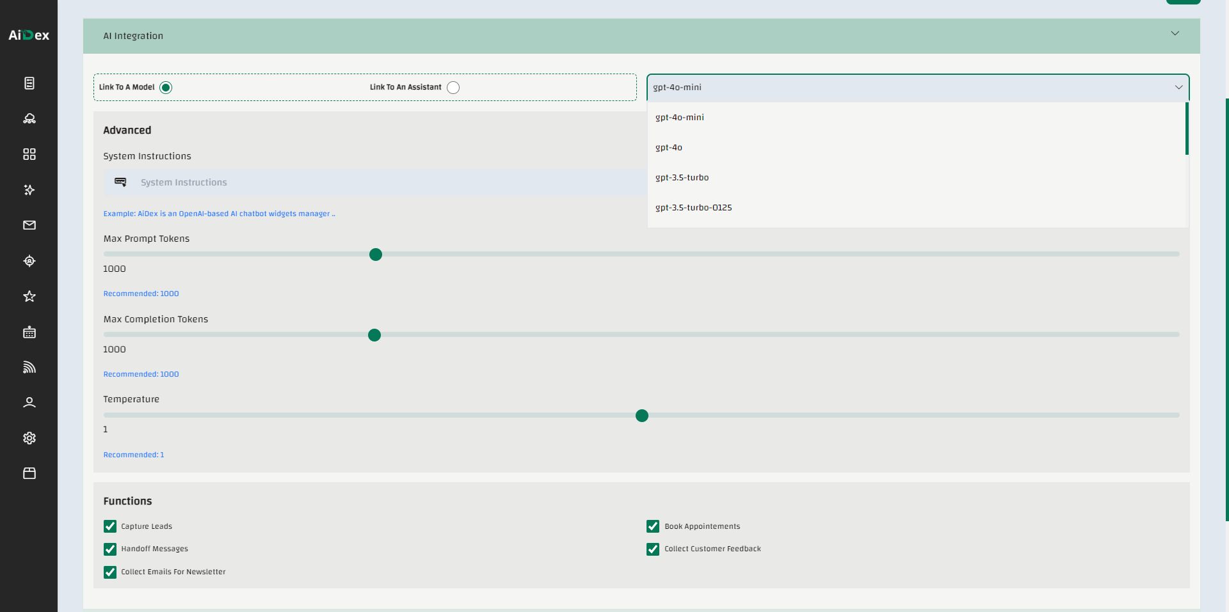Click the calendar icon in sidebar
1229x612 pixels.
click(29, 332)
